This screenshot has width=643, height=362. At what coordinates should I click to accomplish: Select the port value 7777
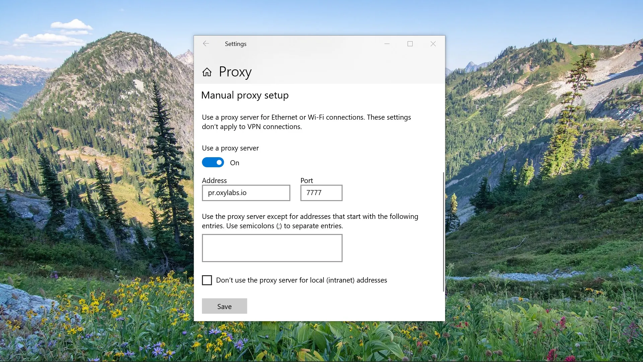pos(313,193)
